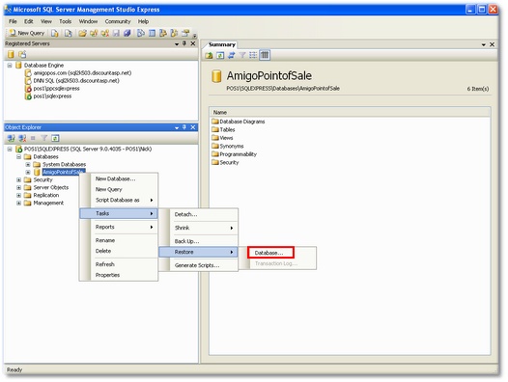Select pos1\ppcsqlexpress registered server
Viewport: 508px width, 382px height.
click(56, 89)
